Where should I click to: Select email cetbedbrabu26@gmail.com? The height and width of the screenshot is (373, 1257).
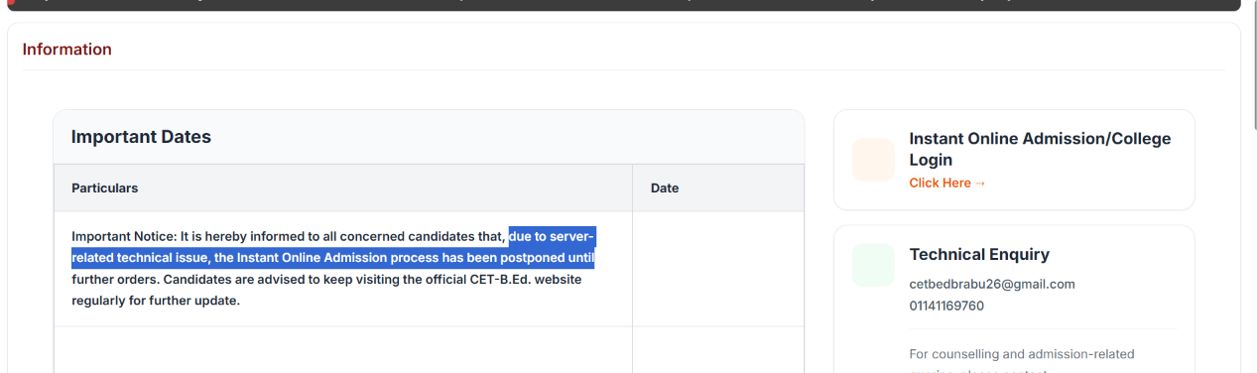992,284
